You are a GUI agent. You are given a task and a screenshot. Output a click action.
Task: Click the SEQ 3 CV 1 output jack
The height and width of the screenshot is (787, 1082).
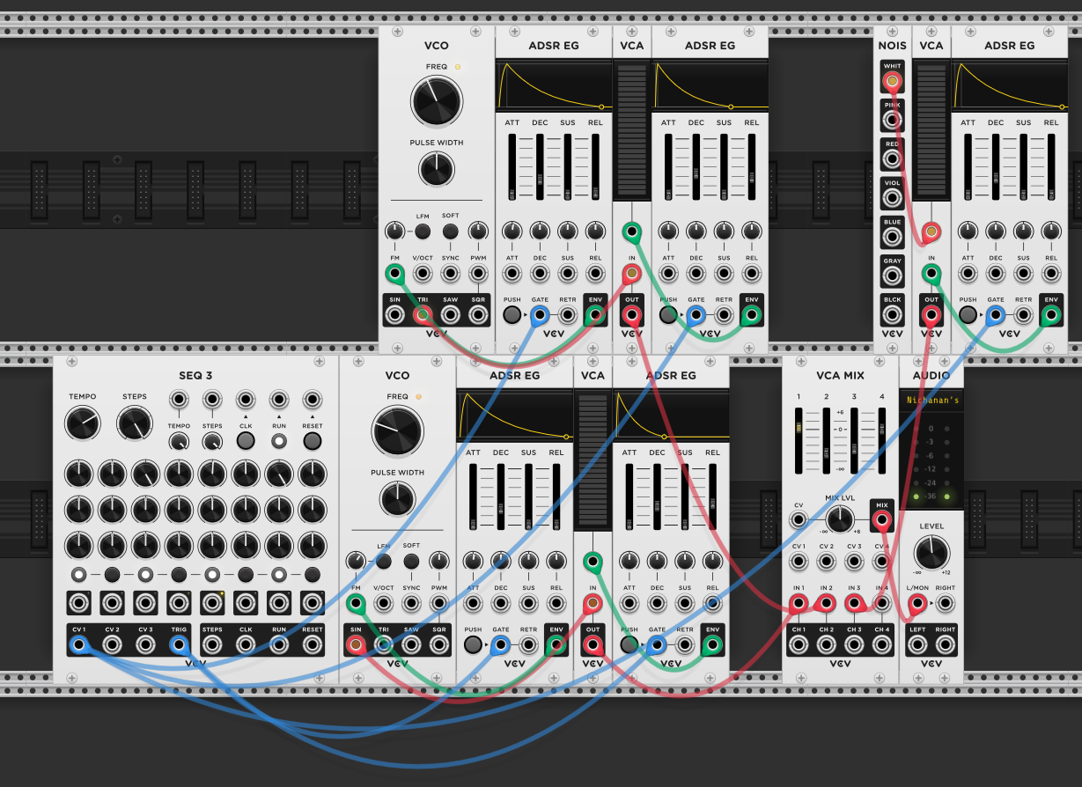click(79, 645)
